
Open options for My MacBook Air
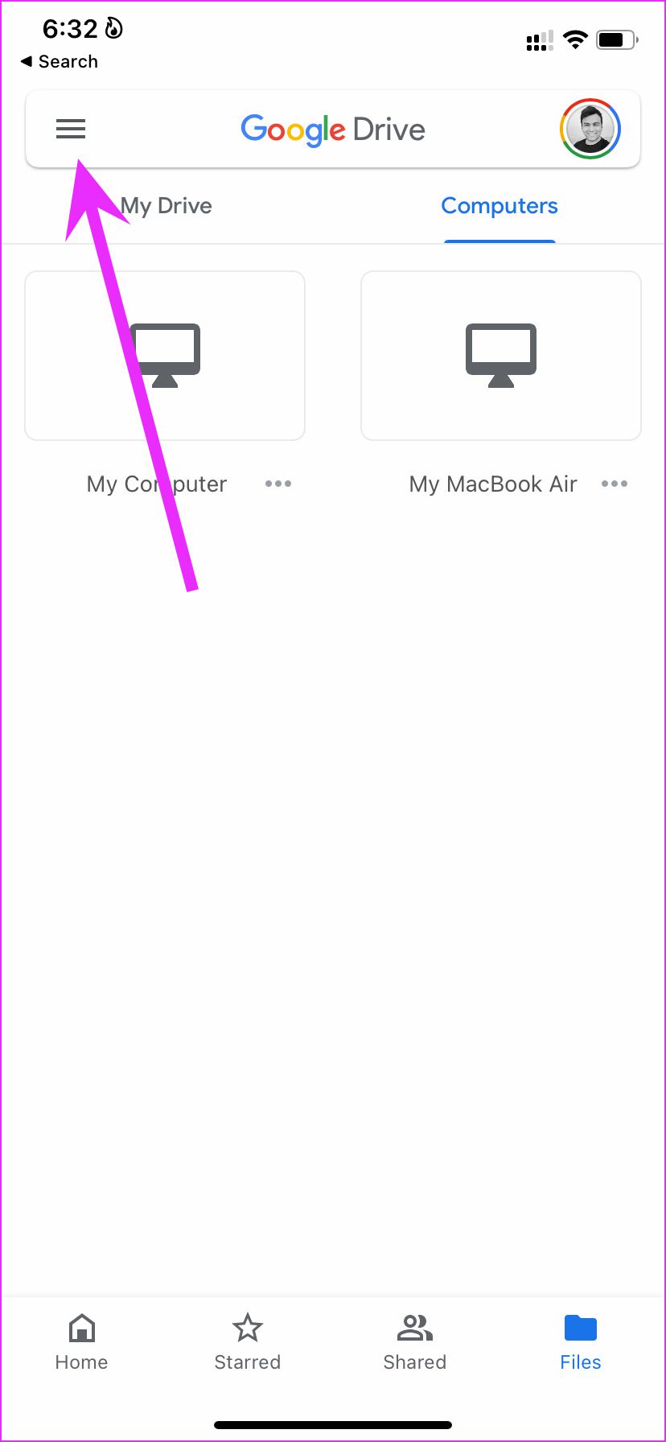pos(615,484)
